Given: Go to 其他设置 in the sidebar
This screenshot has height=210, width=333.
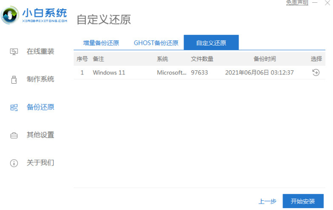Looking at the screenshot, I should (40, 135).
